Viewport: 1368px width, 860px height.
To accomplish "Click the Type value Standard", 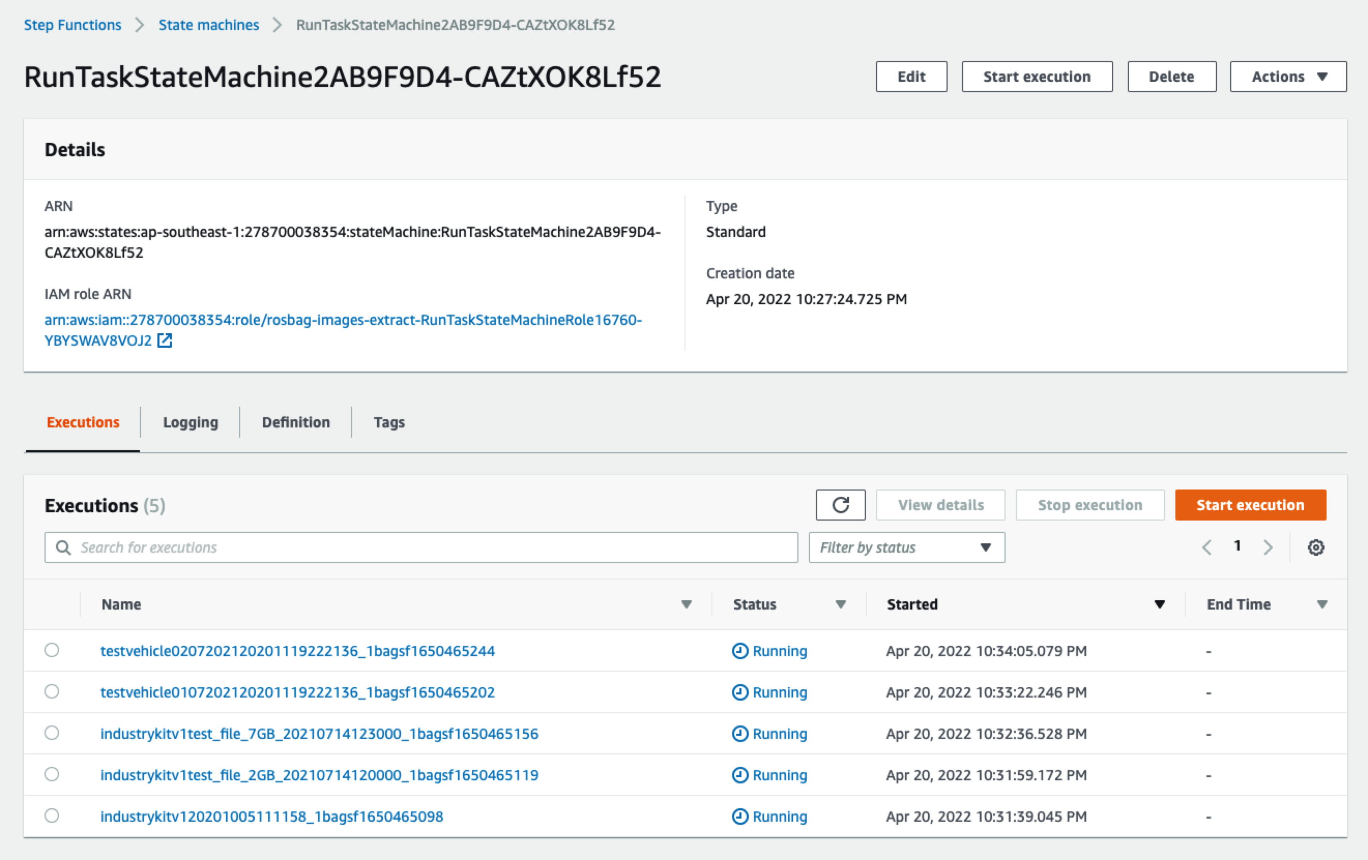I will 736,232.
